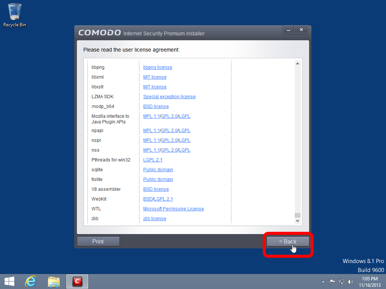Image resolution: width=386 pixels, height=289 pixels.
Task: Open the network status tray icon
Action: 342,281
